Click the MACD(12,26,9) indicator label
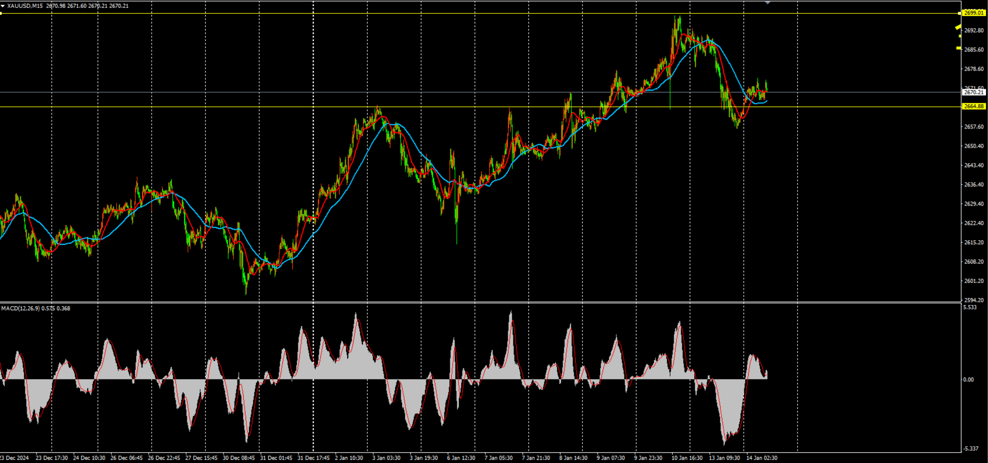 (36, 308)
